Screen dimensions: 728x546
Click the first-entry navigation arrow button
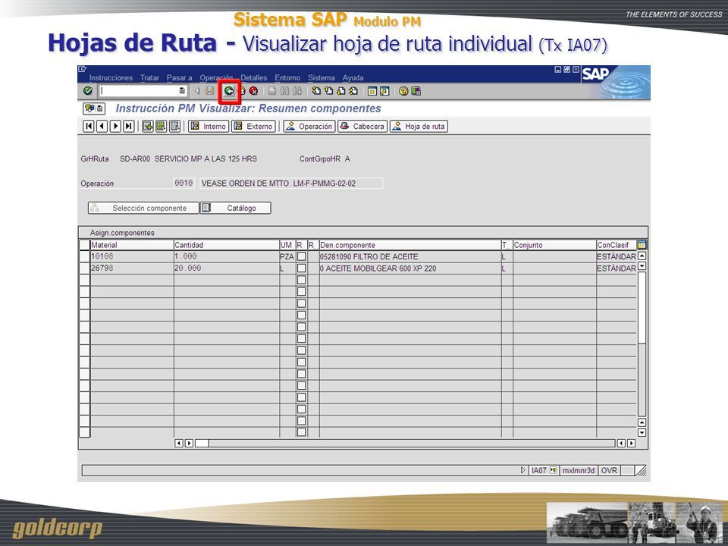point(89,126)
